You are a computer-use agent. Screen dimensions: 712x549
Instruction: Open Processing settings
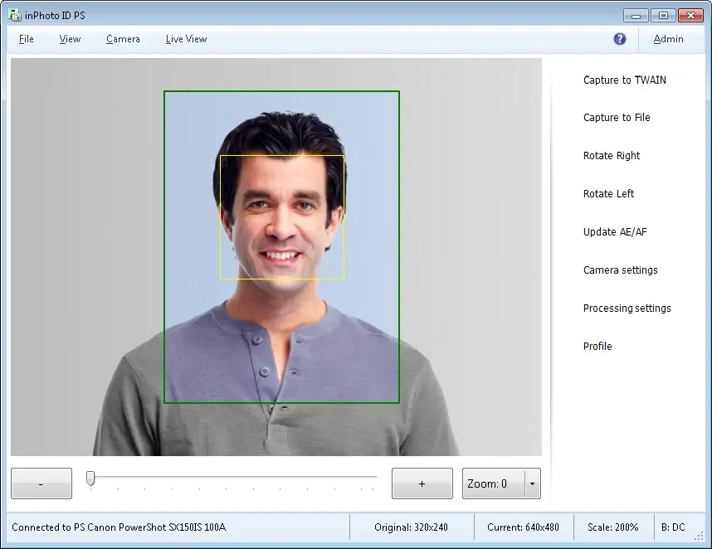tap(627, 309)
